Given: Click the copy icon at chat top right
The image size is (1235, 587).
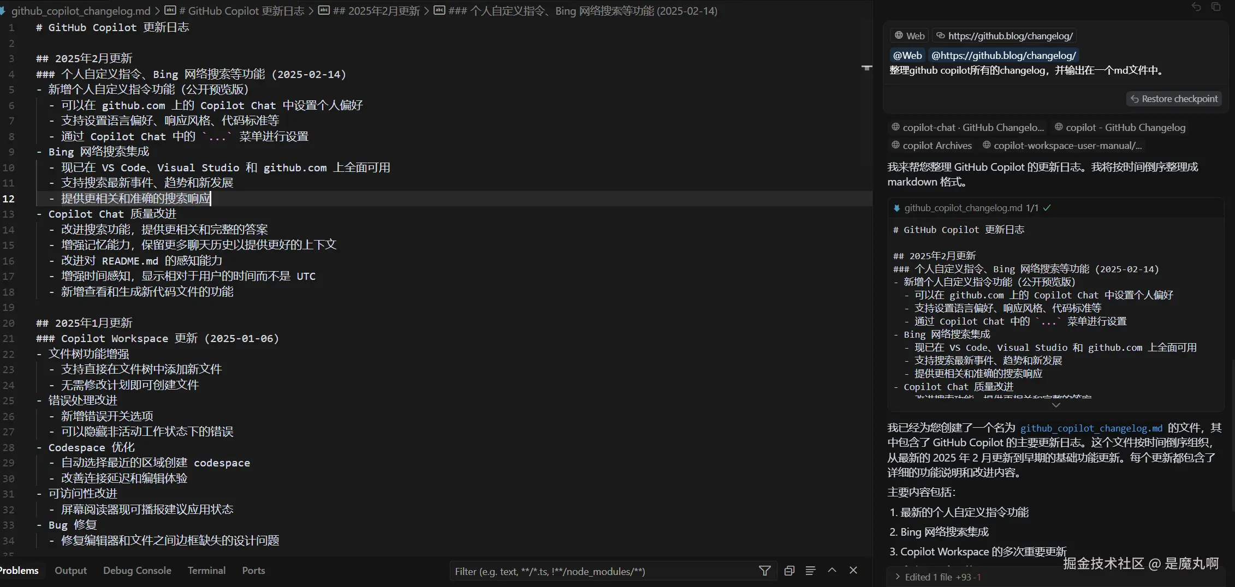Looking at the screenshot, I should click(x=1216, y=7).
